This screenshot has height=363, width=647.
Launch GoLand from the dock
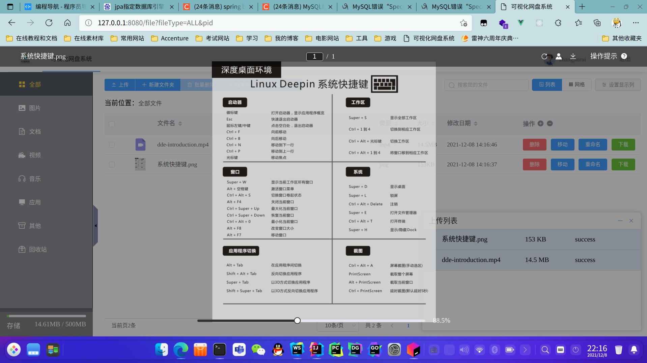(x=375, y=350)
